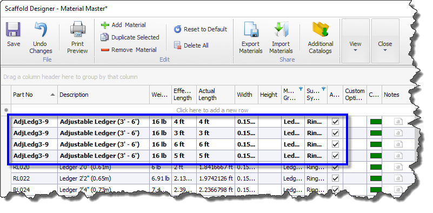This screenshot has width=433, height=213.
Task: Select actual length 2.2366798 ft
Action: (216, 190)
